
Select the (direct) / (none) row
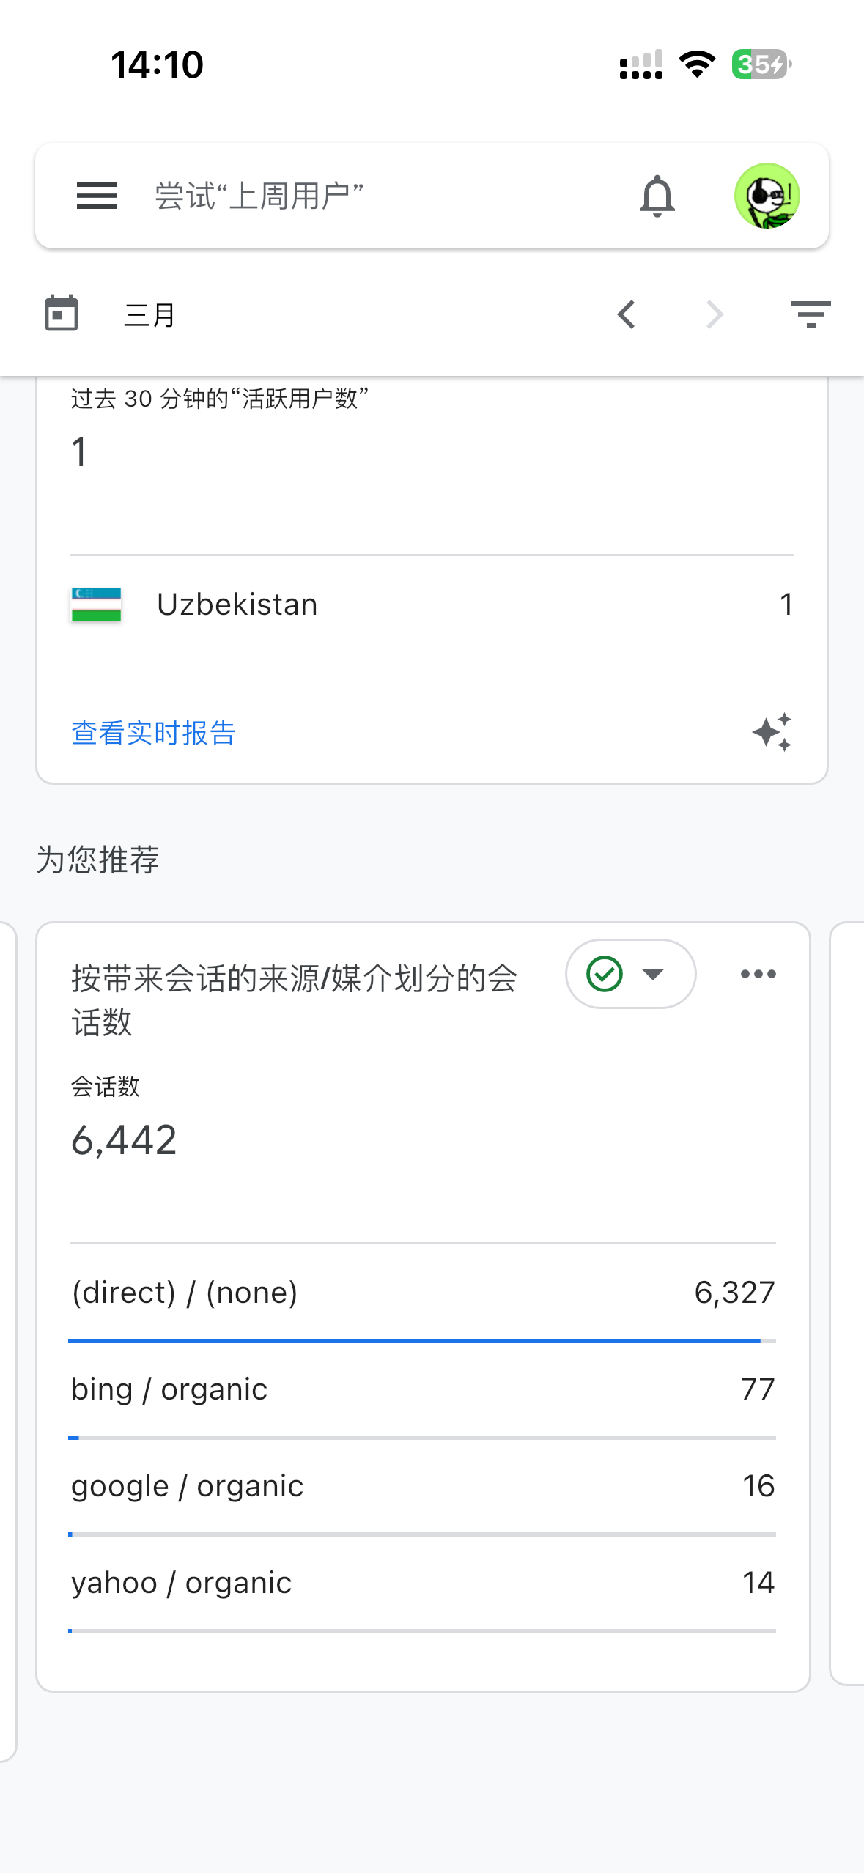pyautogui.click(x=423, y=1293)
